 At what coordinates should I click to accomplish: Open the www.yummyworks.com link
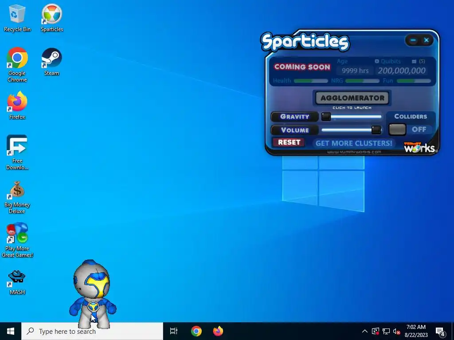pos(354,152)
